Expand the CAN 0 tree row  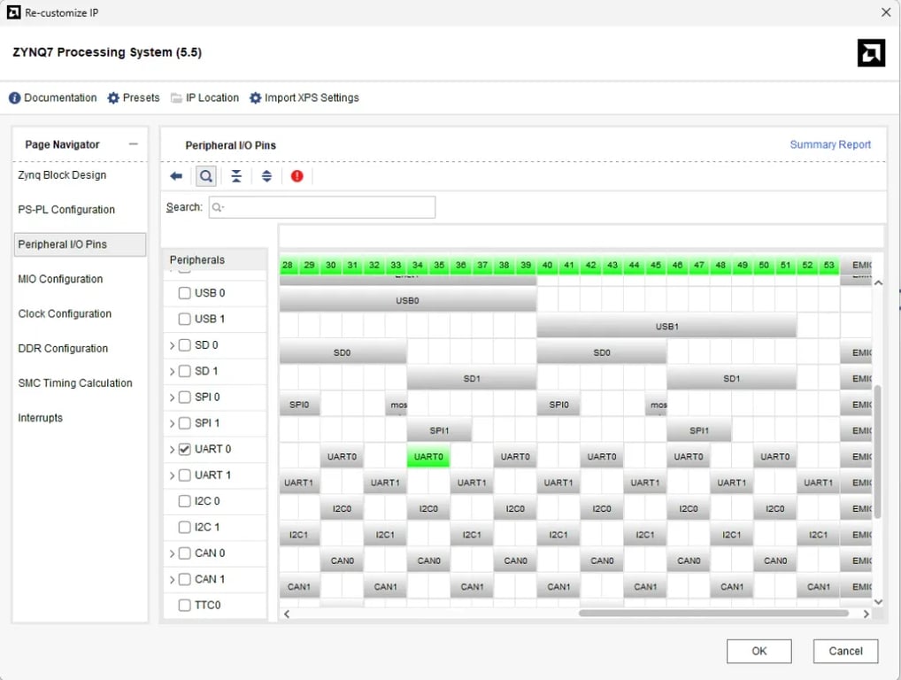[172, 554]
